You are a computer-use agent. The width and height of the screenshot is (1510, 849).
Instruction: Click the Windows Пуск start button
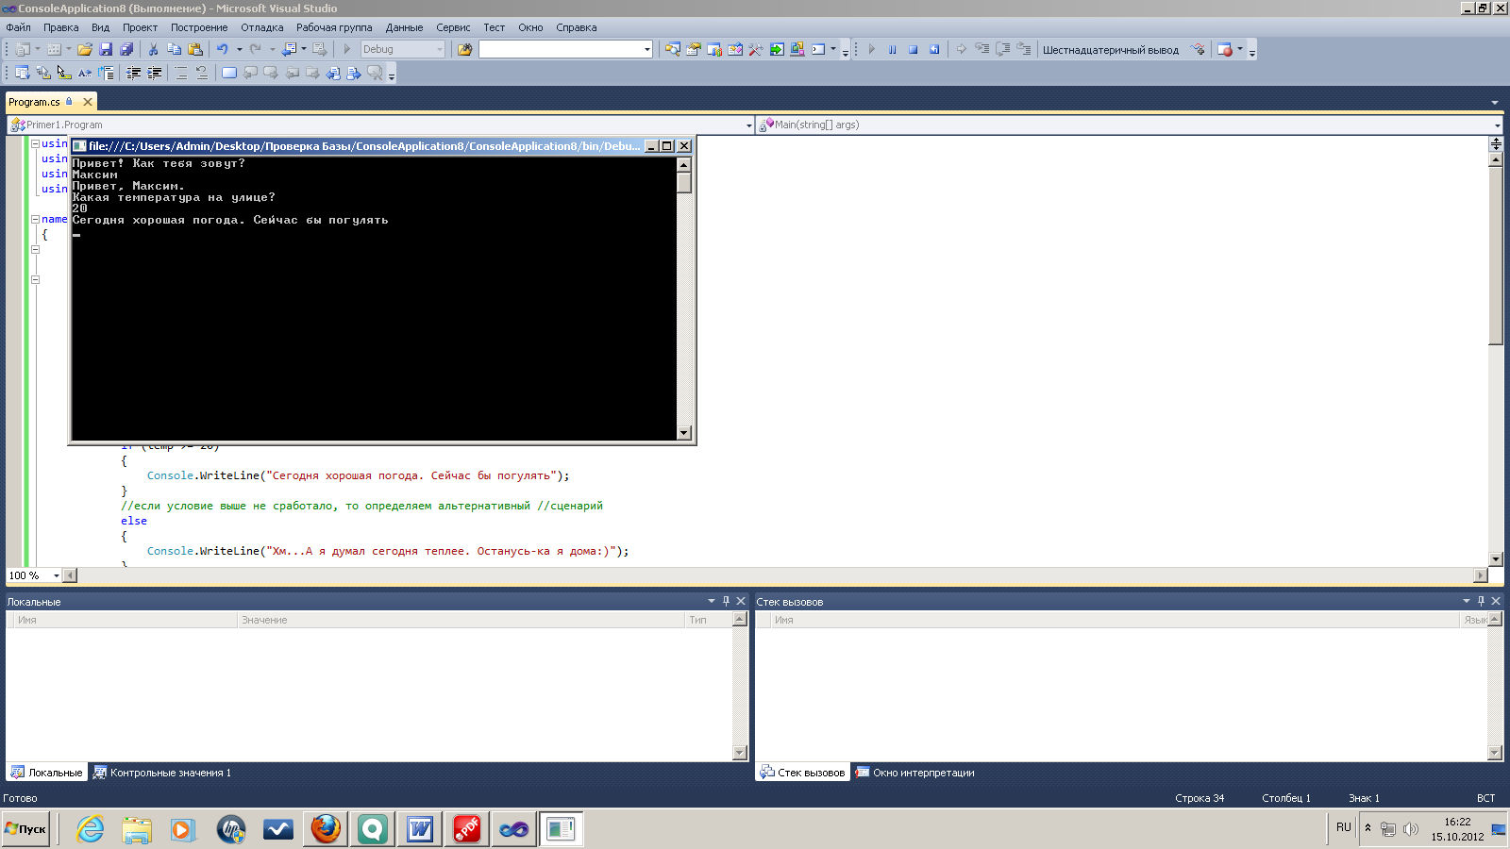(x=25, y=829)
